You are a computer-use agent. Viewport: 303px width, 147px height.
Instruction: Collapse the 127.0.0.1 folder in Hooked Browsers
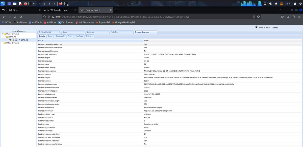tap(5, 37)
